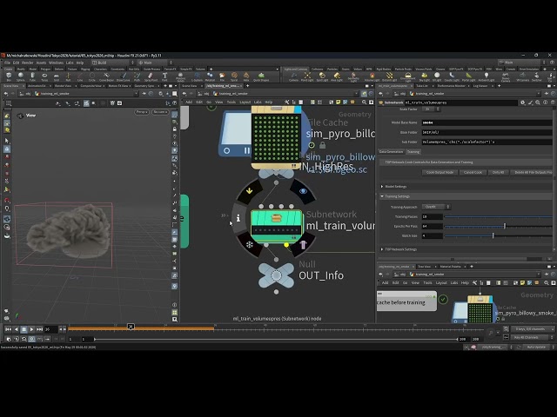Click the Sub Folder input field
Viewport: 557px width, 417px height.
pos(487,142)
